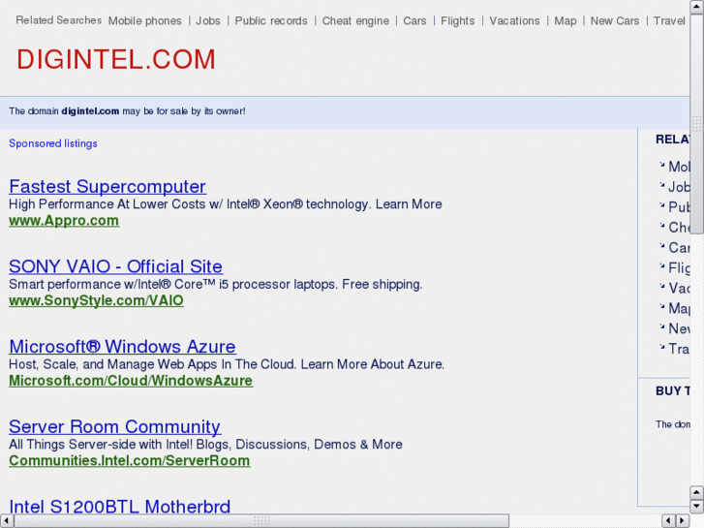Screen dimensions: 704x528
Task: Open the Server Room Community listing
Action: click(x=114, y=426)
